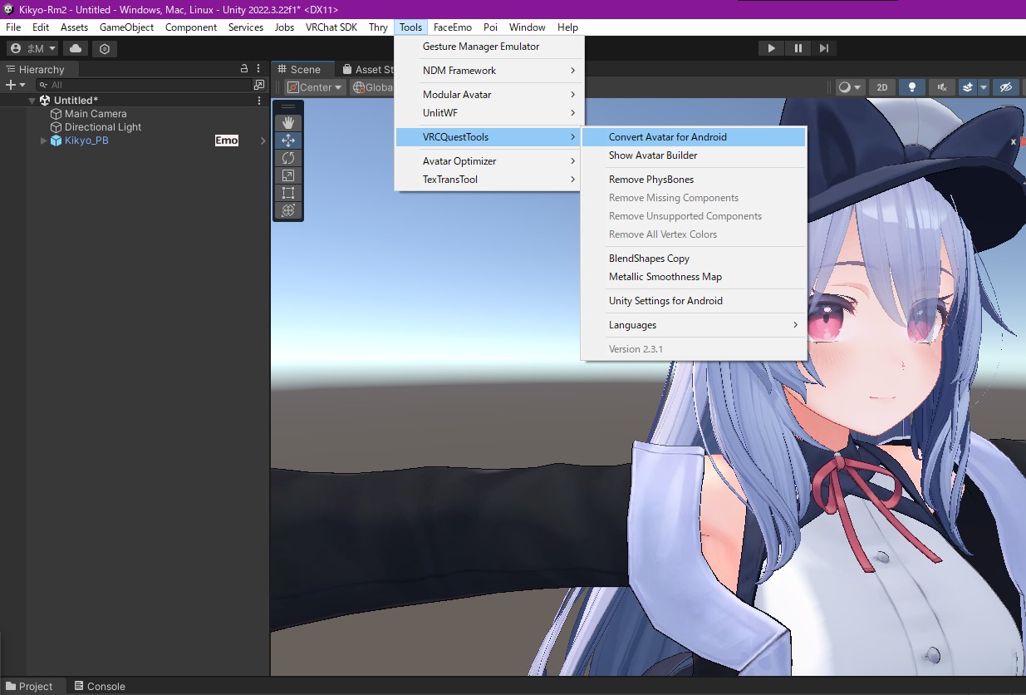Choose Unity Settings for Android
This screenshot has height=695, width=1026.
tap(695, 301)
